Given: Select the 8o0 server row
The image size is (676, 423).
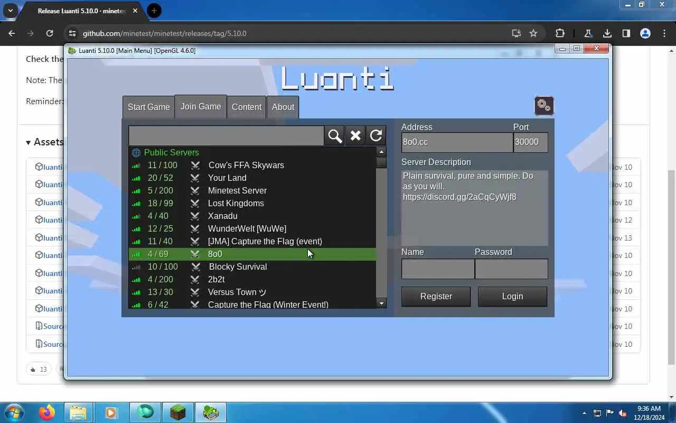Looking at the screenshot, I should (252, 254).
